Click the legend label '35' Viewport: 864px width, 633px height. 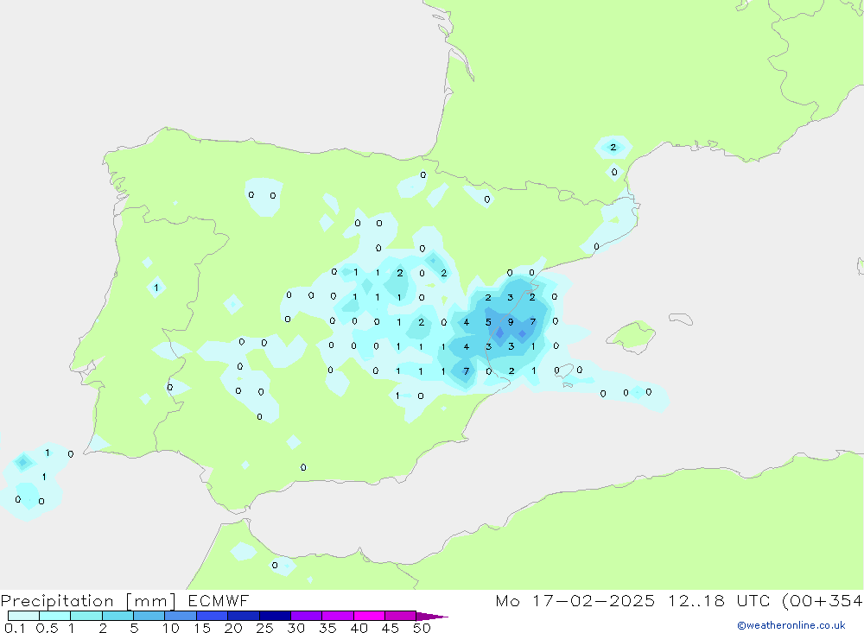pos(327,628)
